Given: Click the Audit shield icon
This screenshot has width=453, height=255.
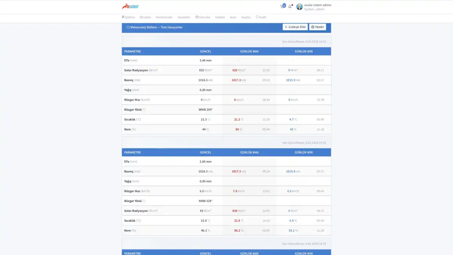Looking at the screenshot, I should (257, 17).
